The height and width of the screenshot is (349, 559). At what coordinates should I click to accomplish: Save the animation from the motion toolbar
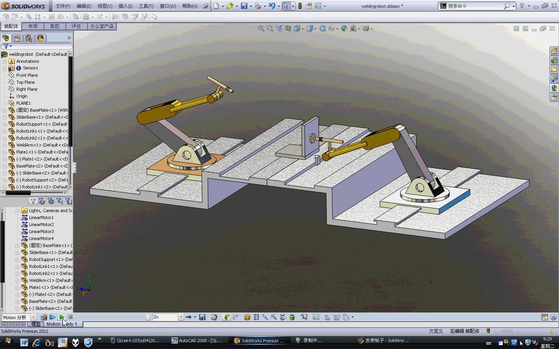pos(202,317)
